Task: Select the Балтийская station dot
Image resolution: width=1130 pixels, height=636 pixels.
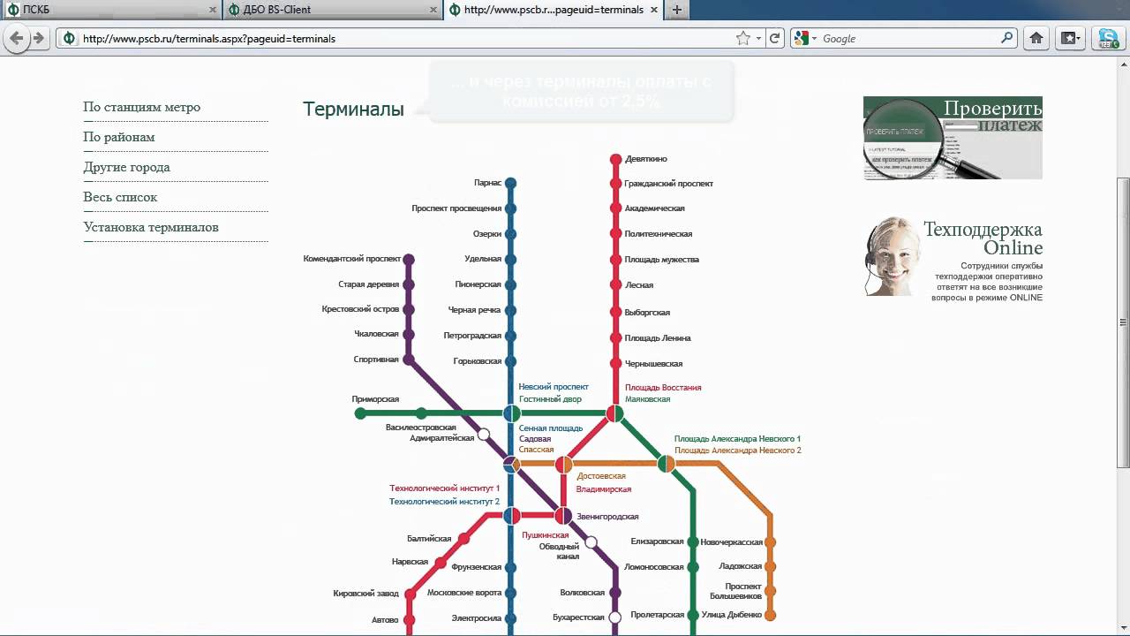Action: tap(463, 539)
